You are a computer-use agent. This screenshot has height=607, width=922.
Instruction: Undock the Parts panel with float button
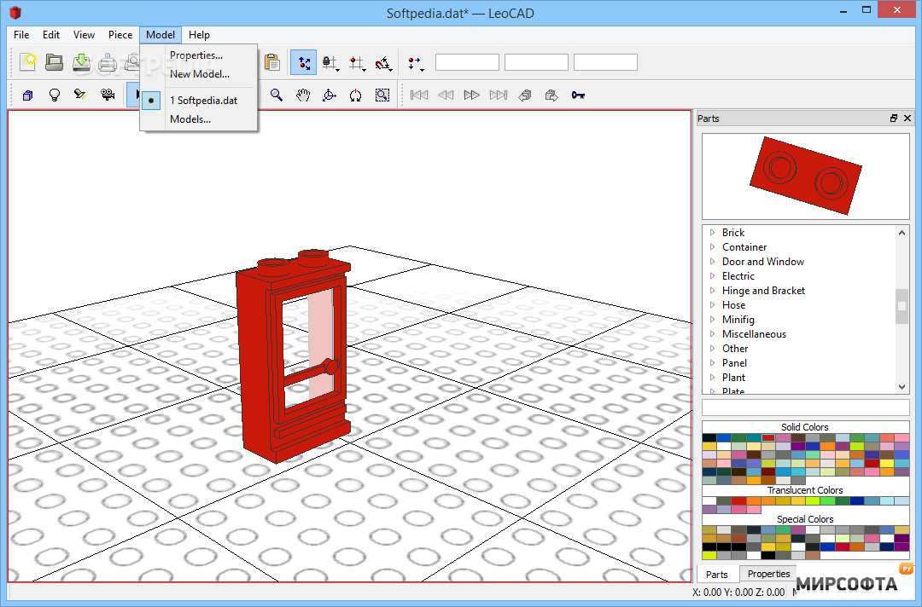[894, 119]
